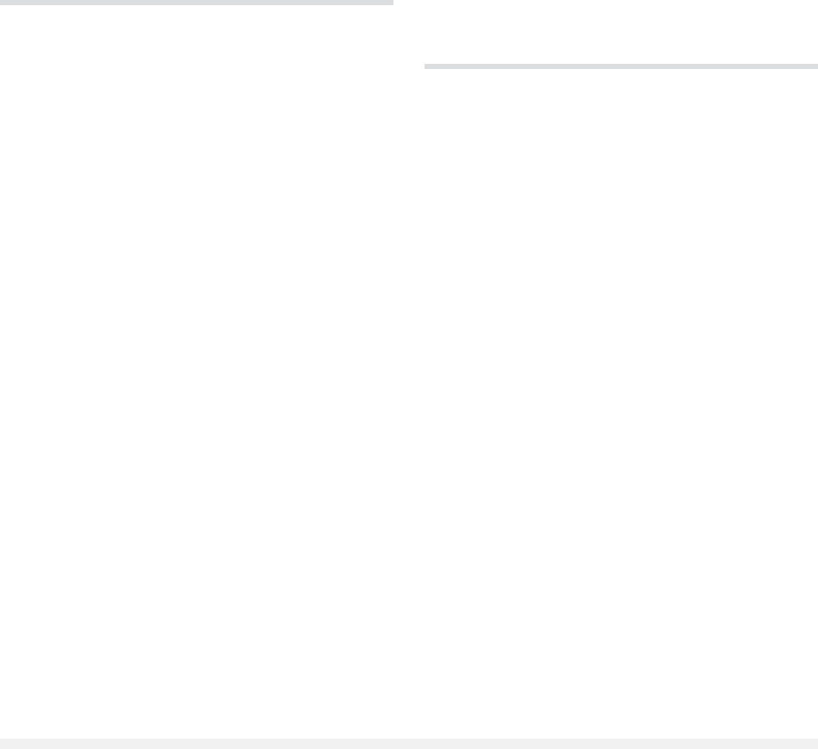The height and width of the screenshot is (749, 818).
Task: Click the gray divider bar at top left
Action: pyautogui.click(x=197, y=3)
